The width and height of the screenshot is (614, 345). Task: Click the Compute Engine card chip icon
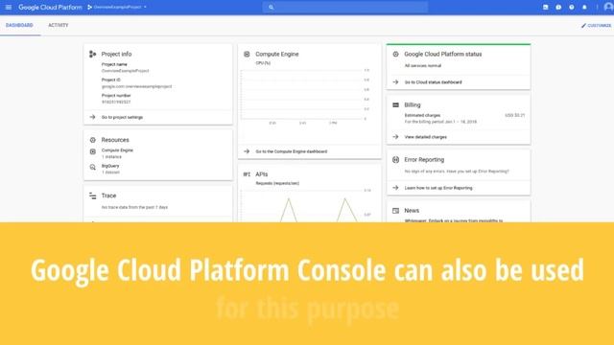pos(247,54)
